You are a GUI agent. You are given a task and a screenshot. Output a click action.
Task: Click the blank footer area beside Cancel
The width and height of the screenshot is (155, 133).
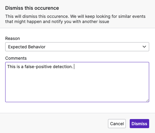(x=54, y=124)
